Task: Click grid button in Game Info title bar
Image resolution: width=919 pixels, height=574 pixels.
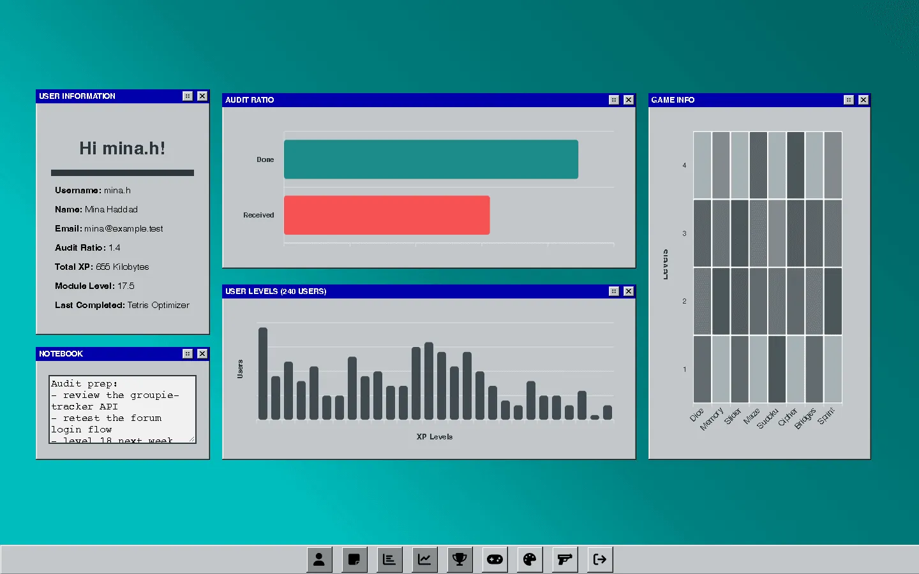Action: pyautogui.click(x=849, y=99)
